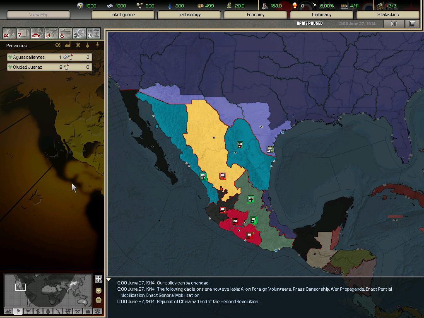Open the game menu list button
The height and width of the screenshot is (318, 424).
(412, 24)
